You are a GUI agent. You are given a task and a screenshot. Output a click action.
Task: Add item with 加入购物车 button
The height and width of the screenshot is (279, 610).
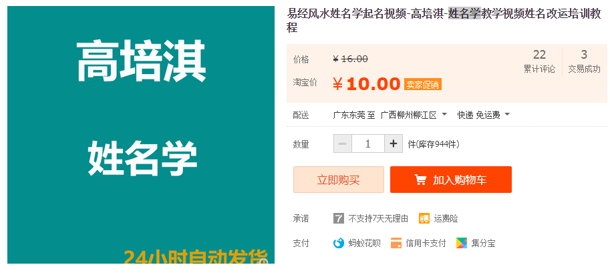pyautogui.click(x=451, y=180)
